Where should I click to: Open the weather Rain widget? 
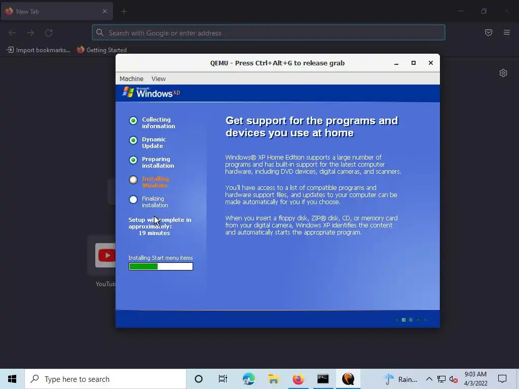(x=400, y=379)
